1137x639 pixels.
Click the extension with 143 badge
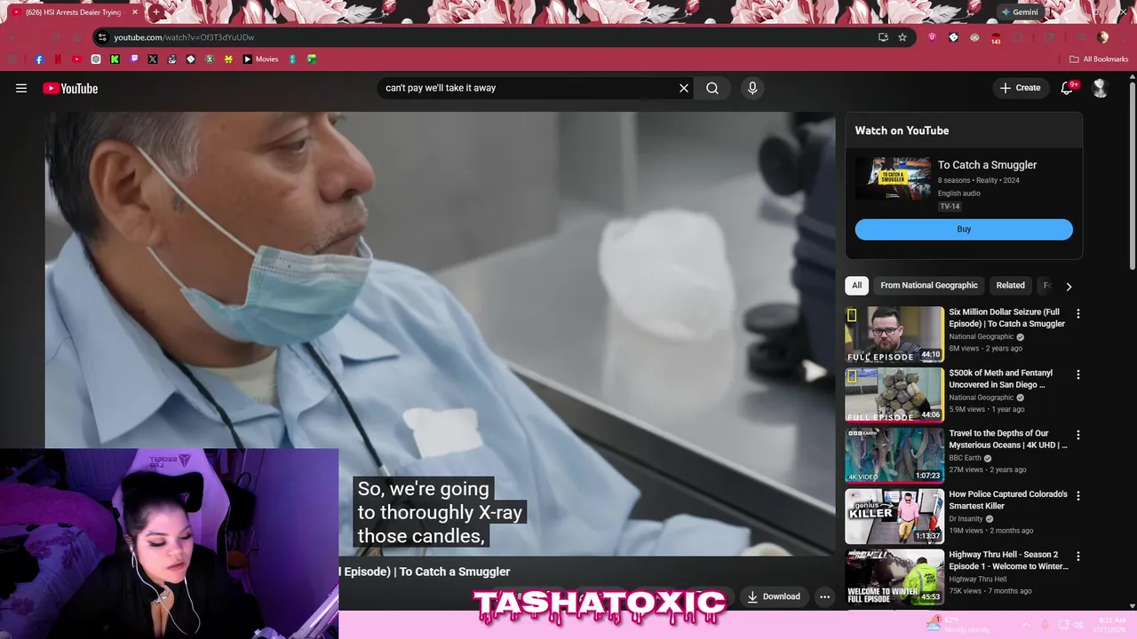pyautogui.click(x=996, y=38)
